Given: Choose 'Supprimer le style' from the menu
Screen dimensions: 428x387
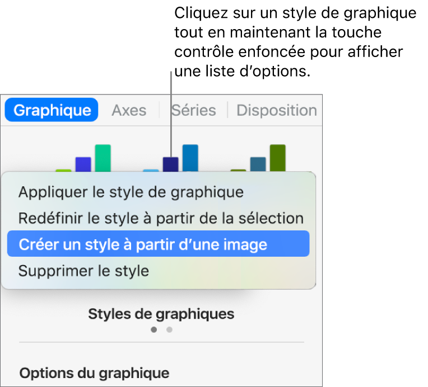Looking at the screenshot, I should pyautogui.click(x=83, y=271).
